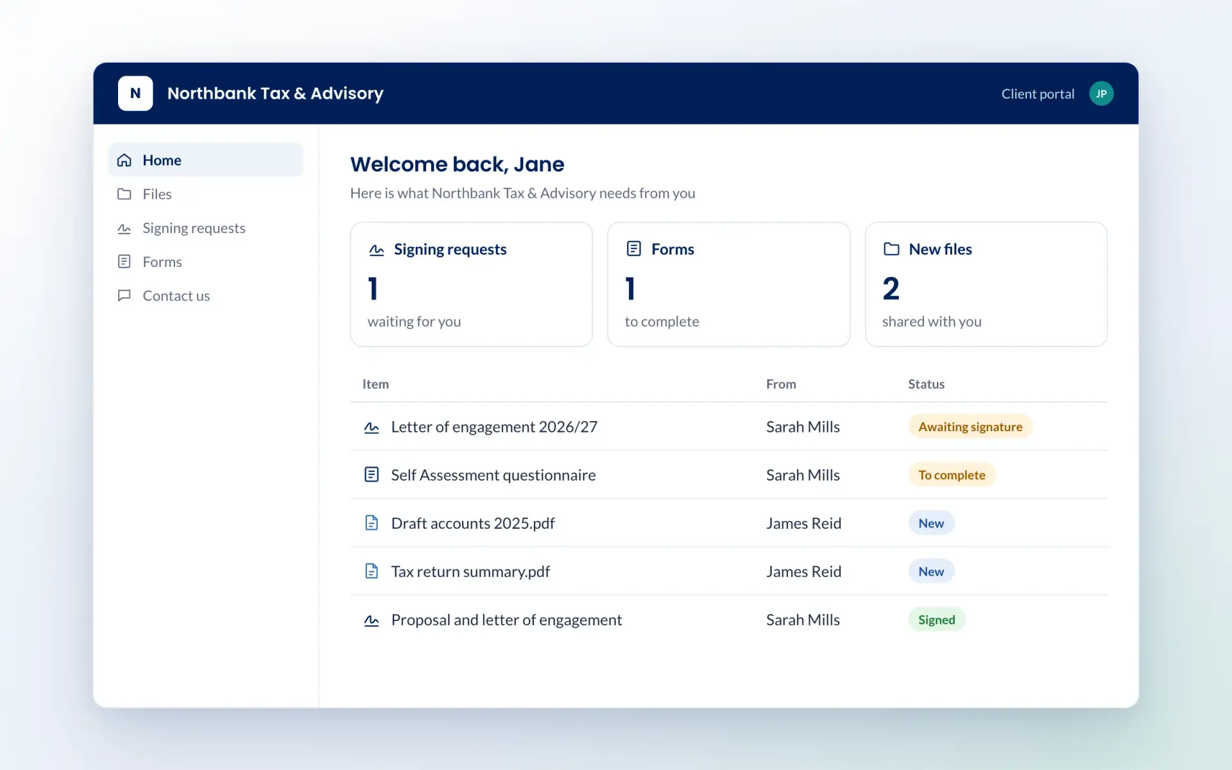Click signature icon beside Letter of engagement 2026/27
This screenshot has width=1232, height=770.
[372, 427]
